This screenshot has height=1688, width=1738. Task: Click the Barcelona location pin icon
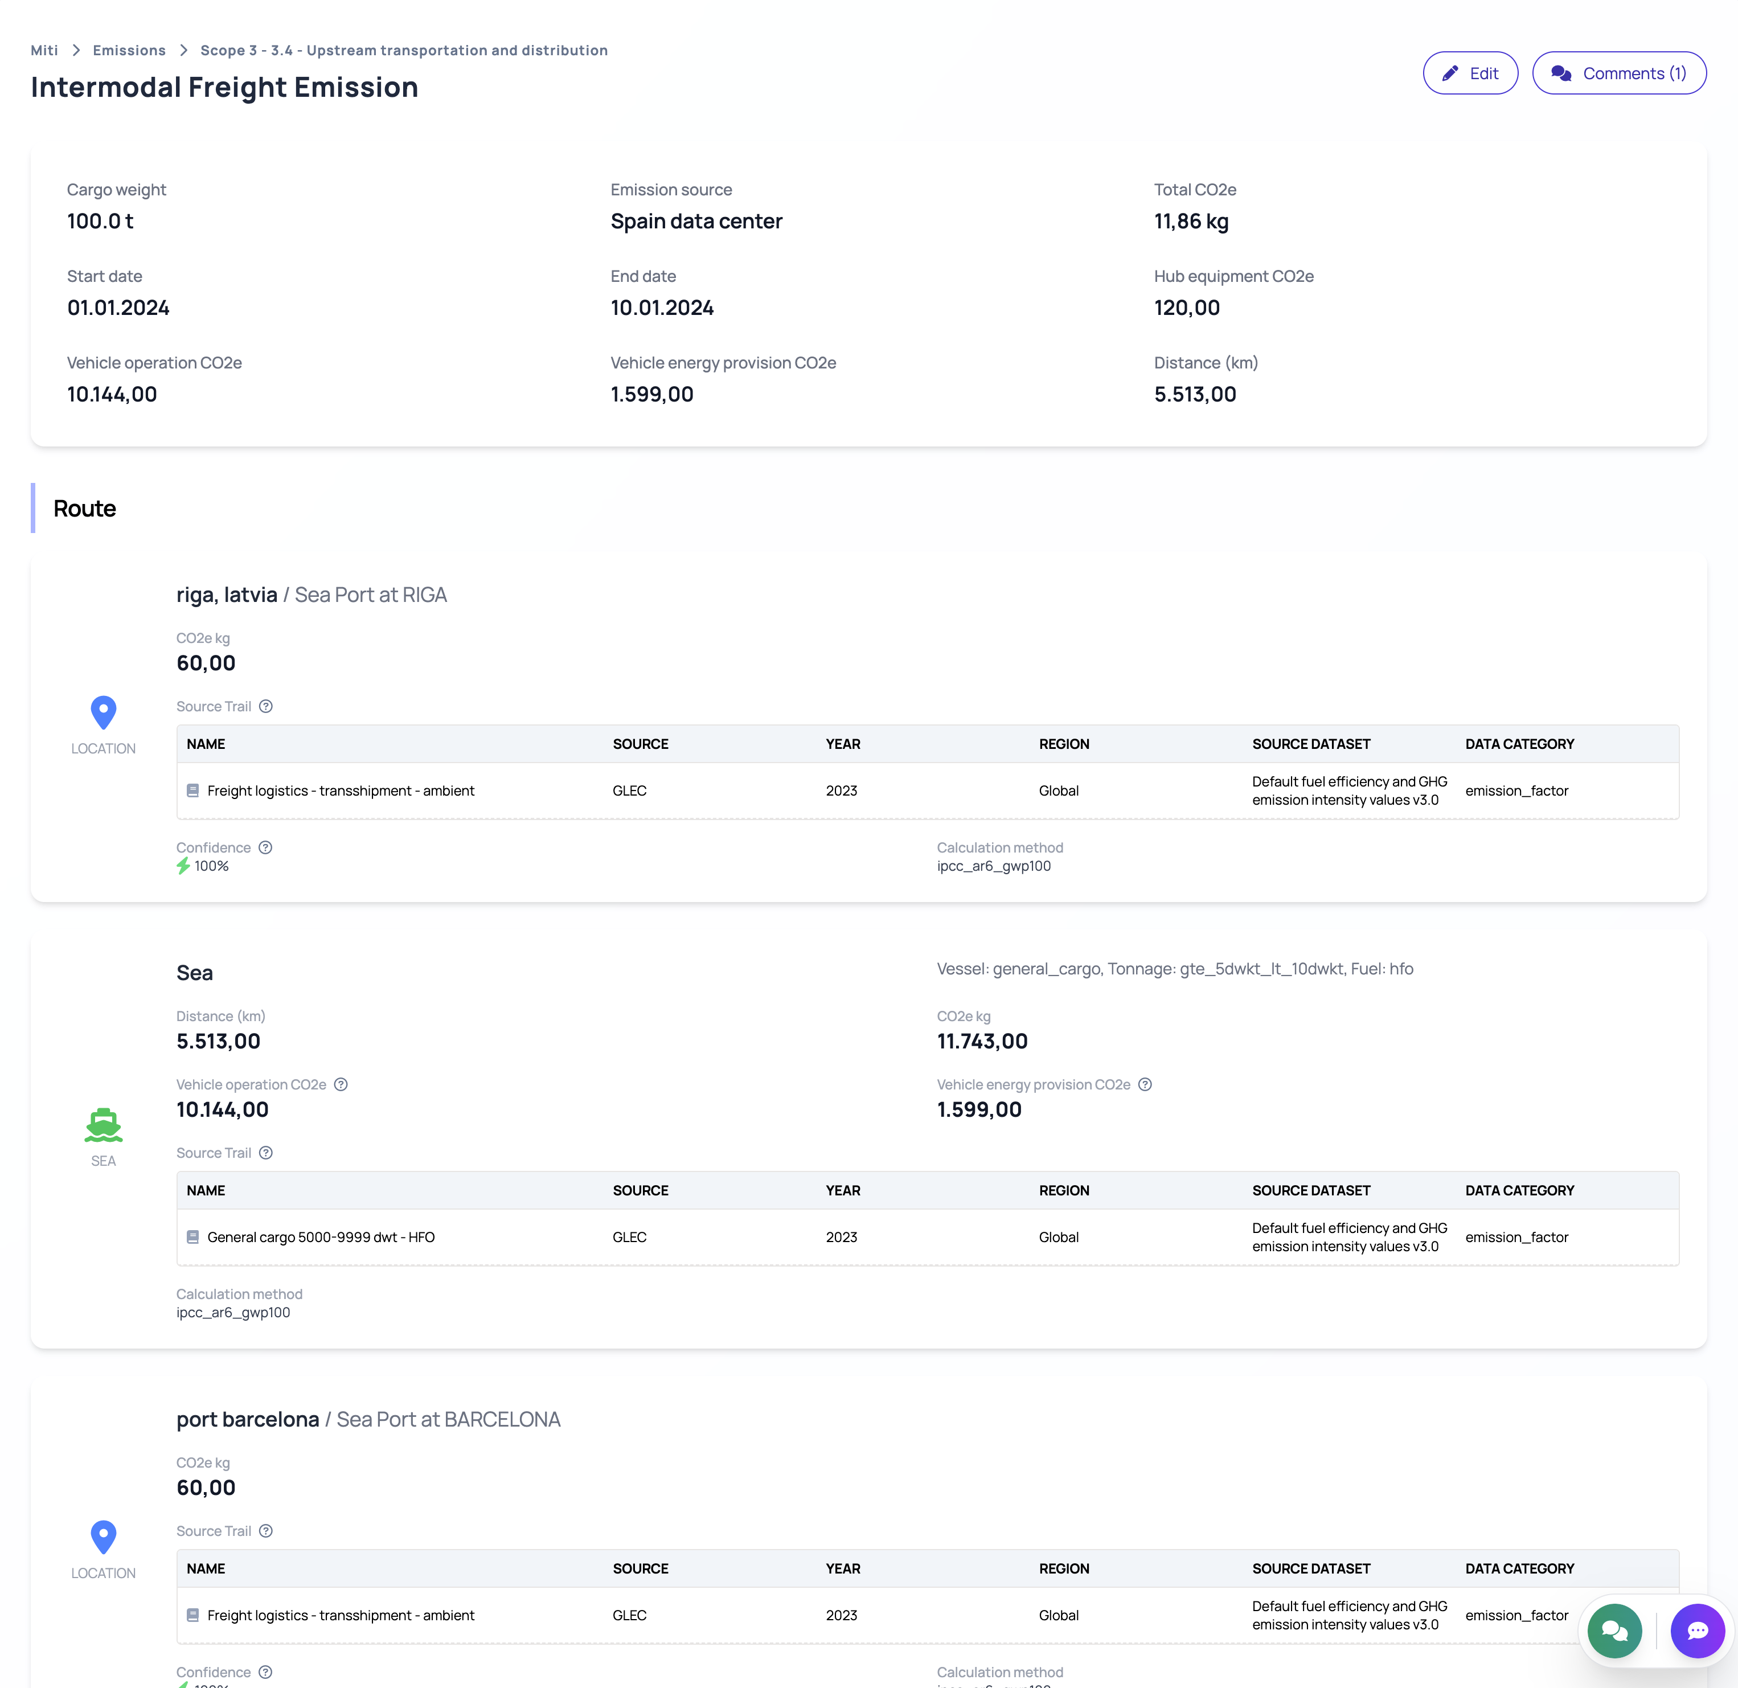click(x=104, y=1537)
